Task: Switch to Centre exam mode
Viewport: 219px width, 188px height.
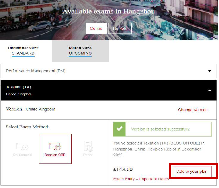Action: [96, 29]
